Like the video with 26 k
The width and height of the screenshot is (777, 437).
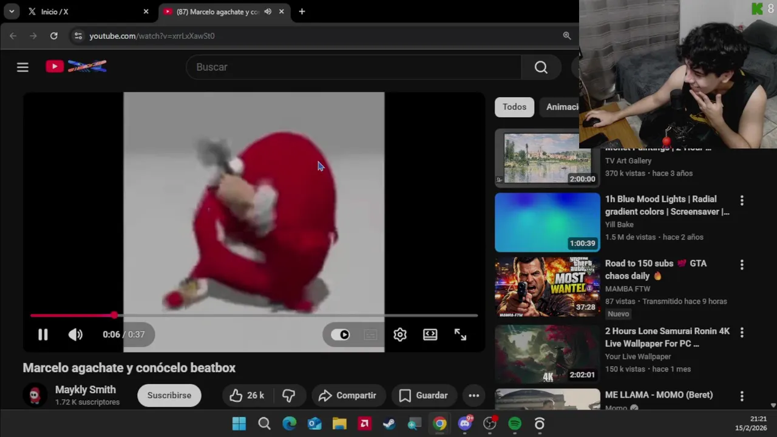tap(247, 395)
